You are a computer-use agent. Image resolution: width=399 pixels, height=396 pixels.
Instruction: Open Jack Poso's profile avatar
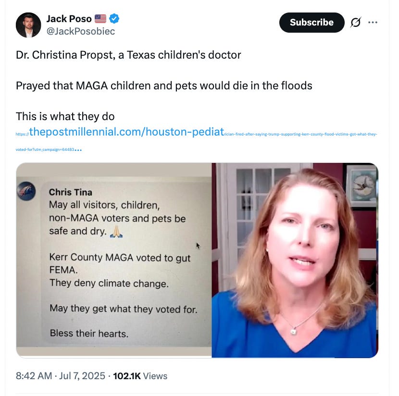click(x=28, y=25)
